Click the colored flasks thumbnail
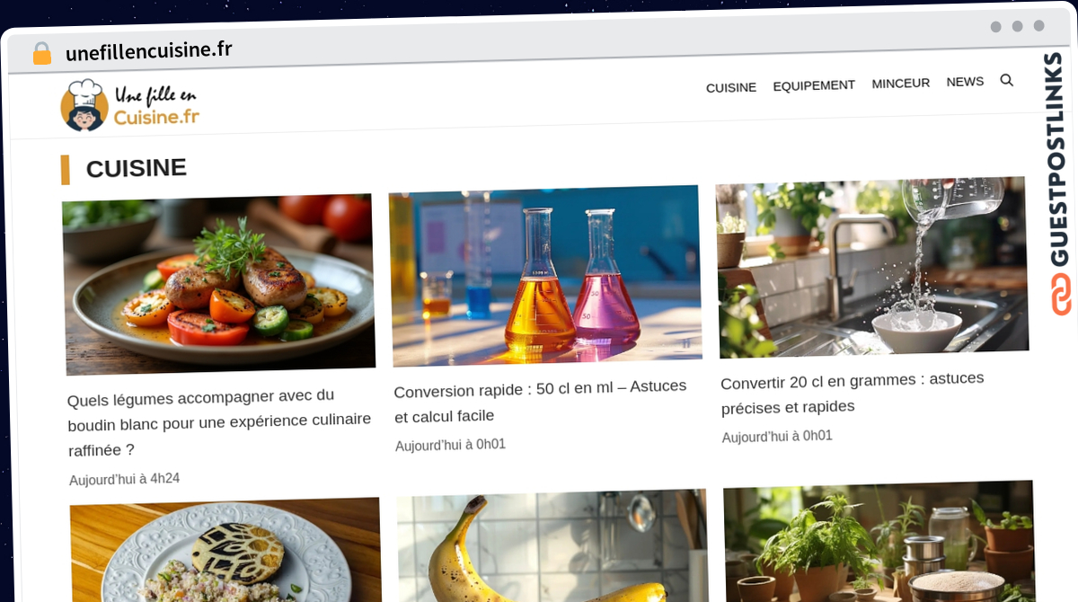The height and width of the screenshot is (602, 1078). 546,275
